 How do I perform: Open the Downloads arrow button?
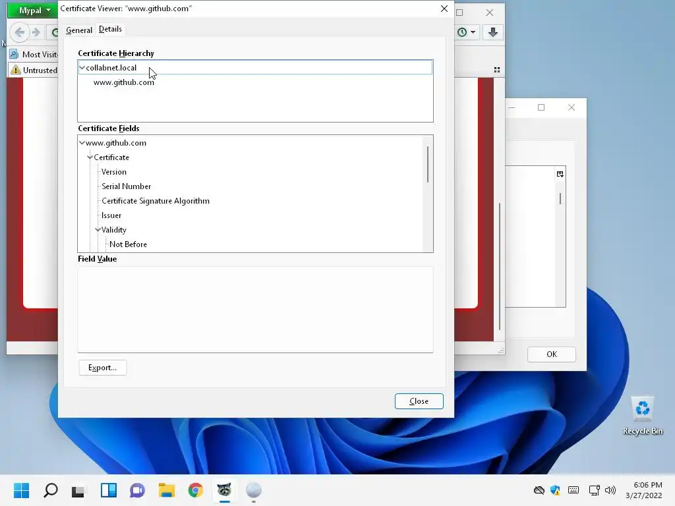click(493, 32)
